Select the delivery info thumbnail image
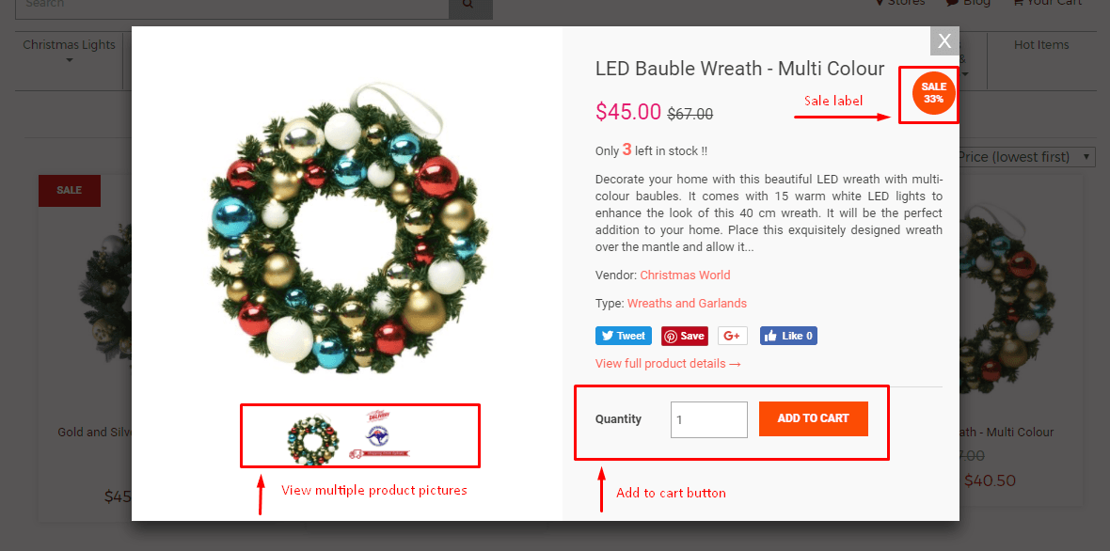Viewport: 1110px width, 551px height. pos(379,435)
